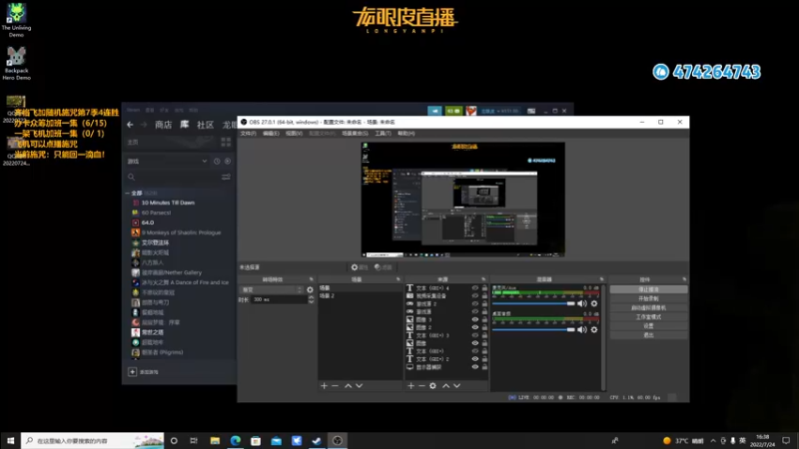Viewport: 799px width, 449px height.
Task: Decrease transition duration with down stepper
Action: tap(311, 302)
